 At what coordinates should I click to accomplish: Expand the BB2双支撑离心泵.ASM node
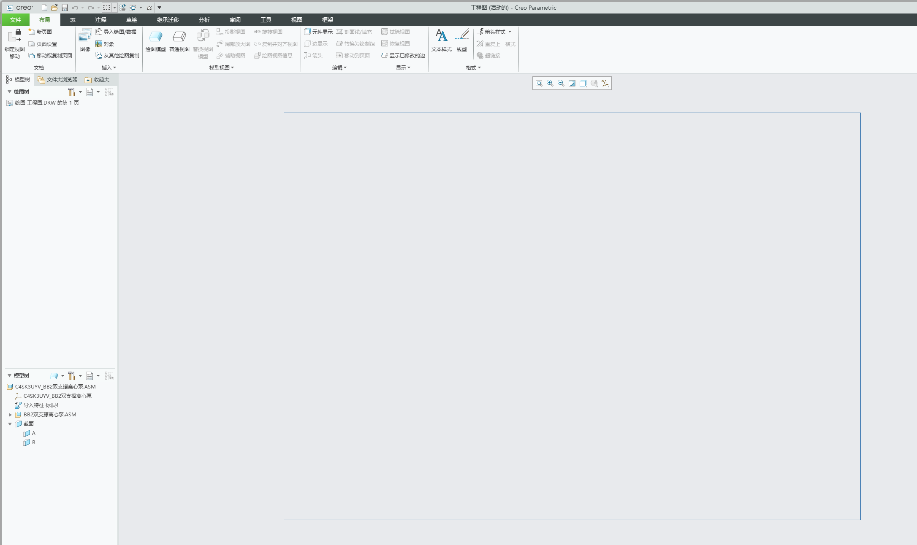(11, 415)
